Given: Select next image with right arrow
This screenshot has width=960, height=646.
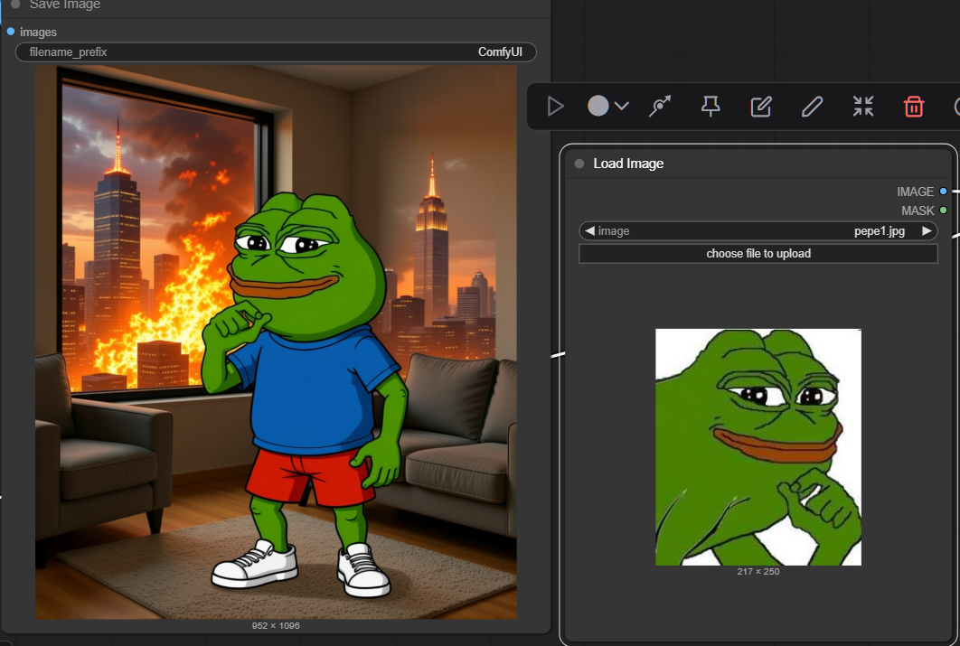Looking at the screenshot, I should click(927, 230).
